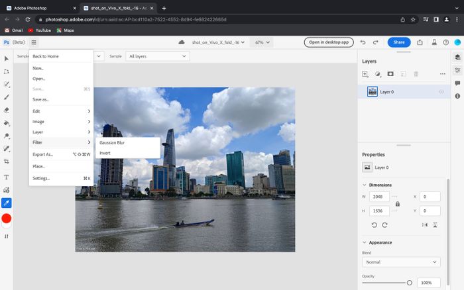Flip the layer horizontally
This screenshot has width=464, height=290.
(424, 225)
